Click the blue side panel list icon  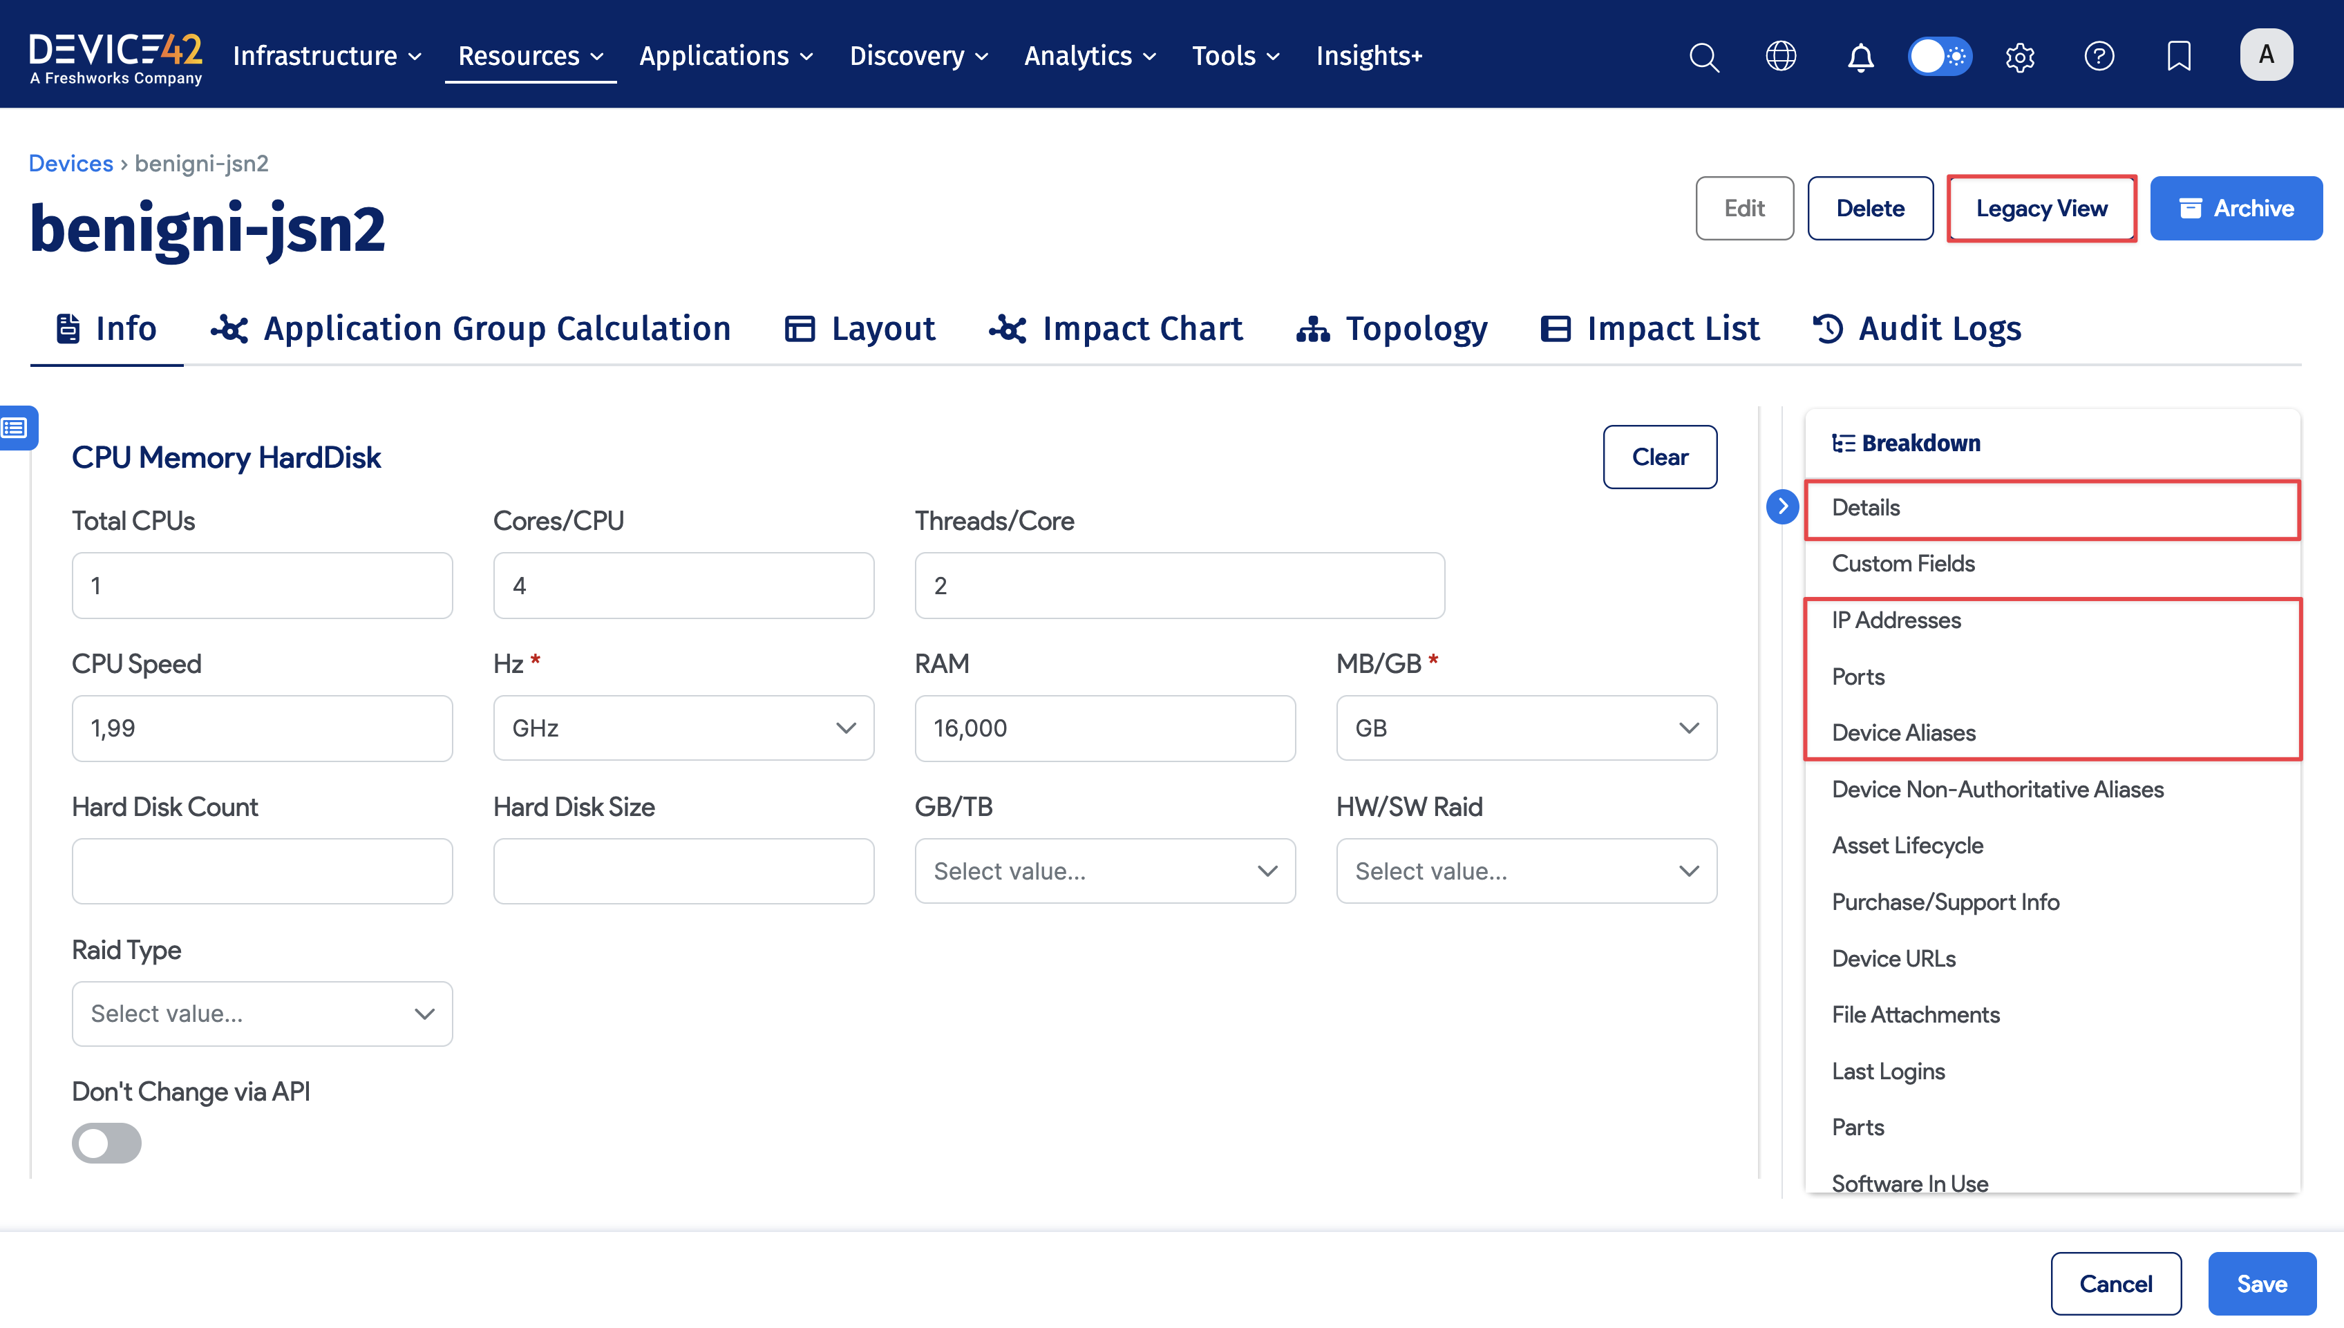15,427
